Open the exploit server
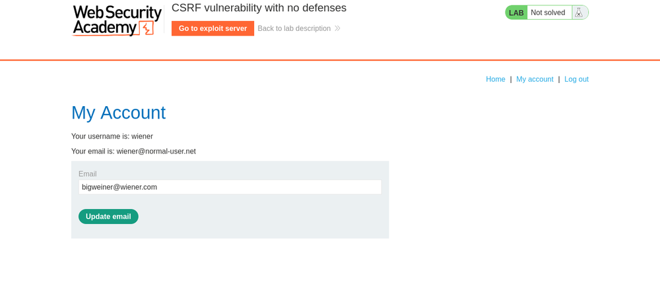This screenshot has width=660, height=288. click(213, 28)
